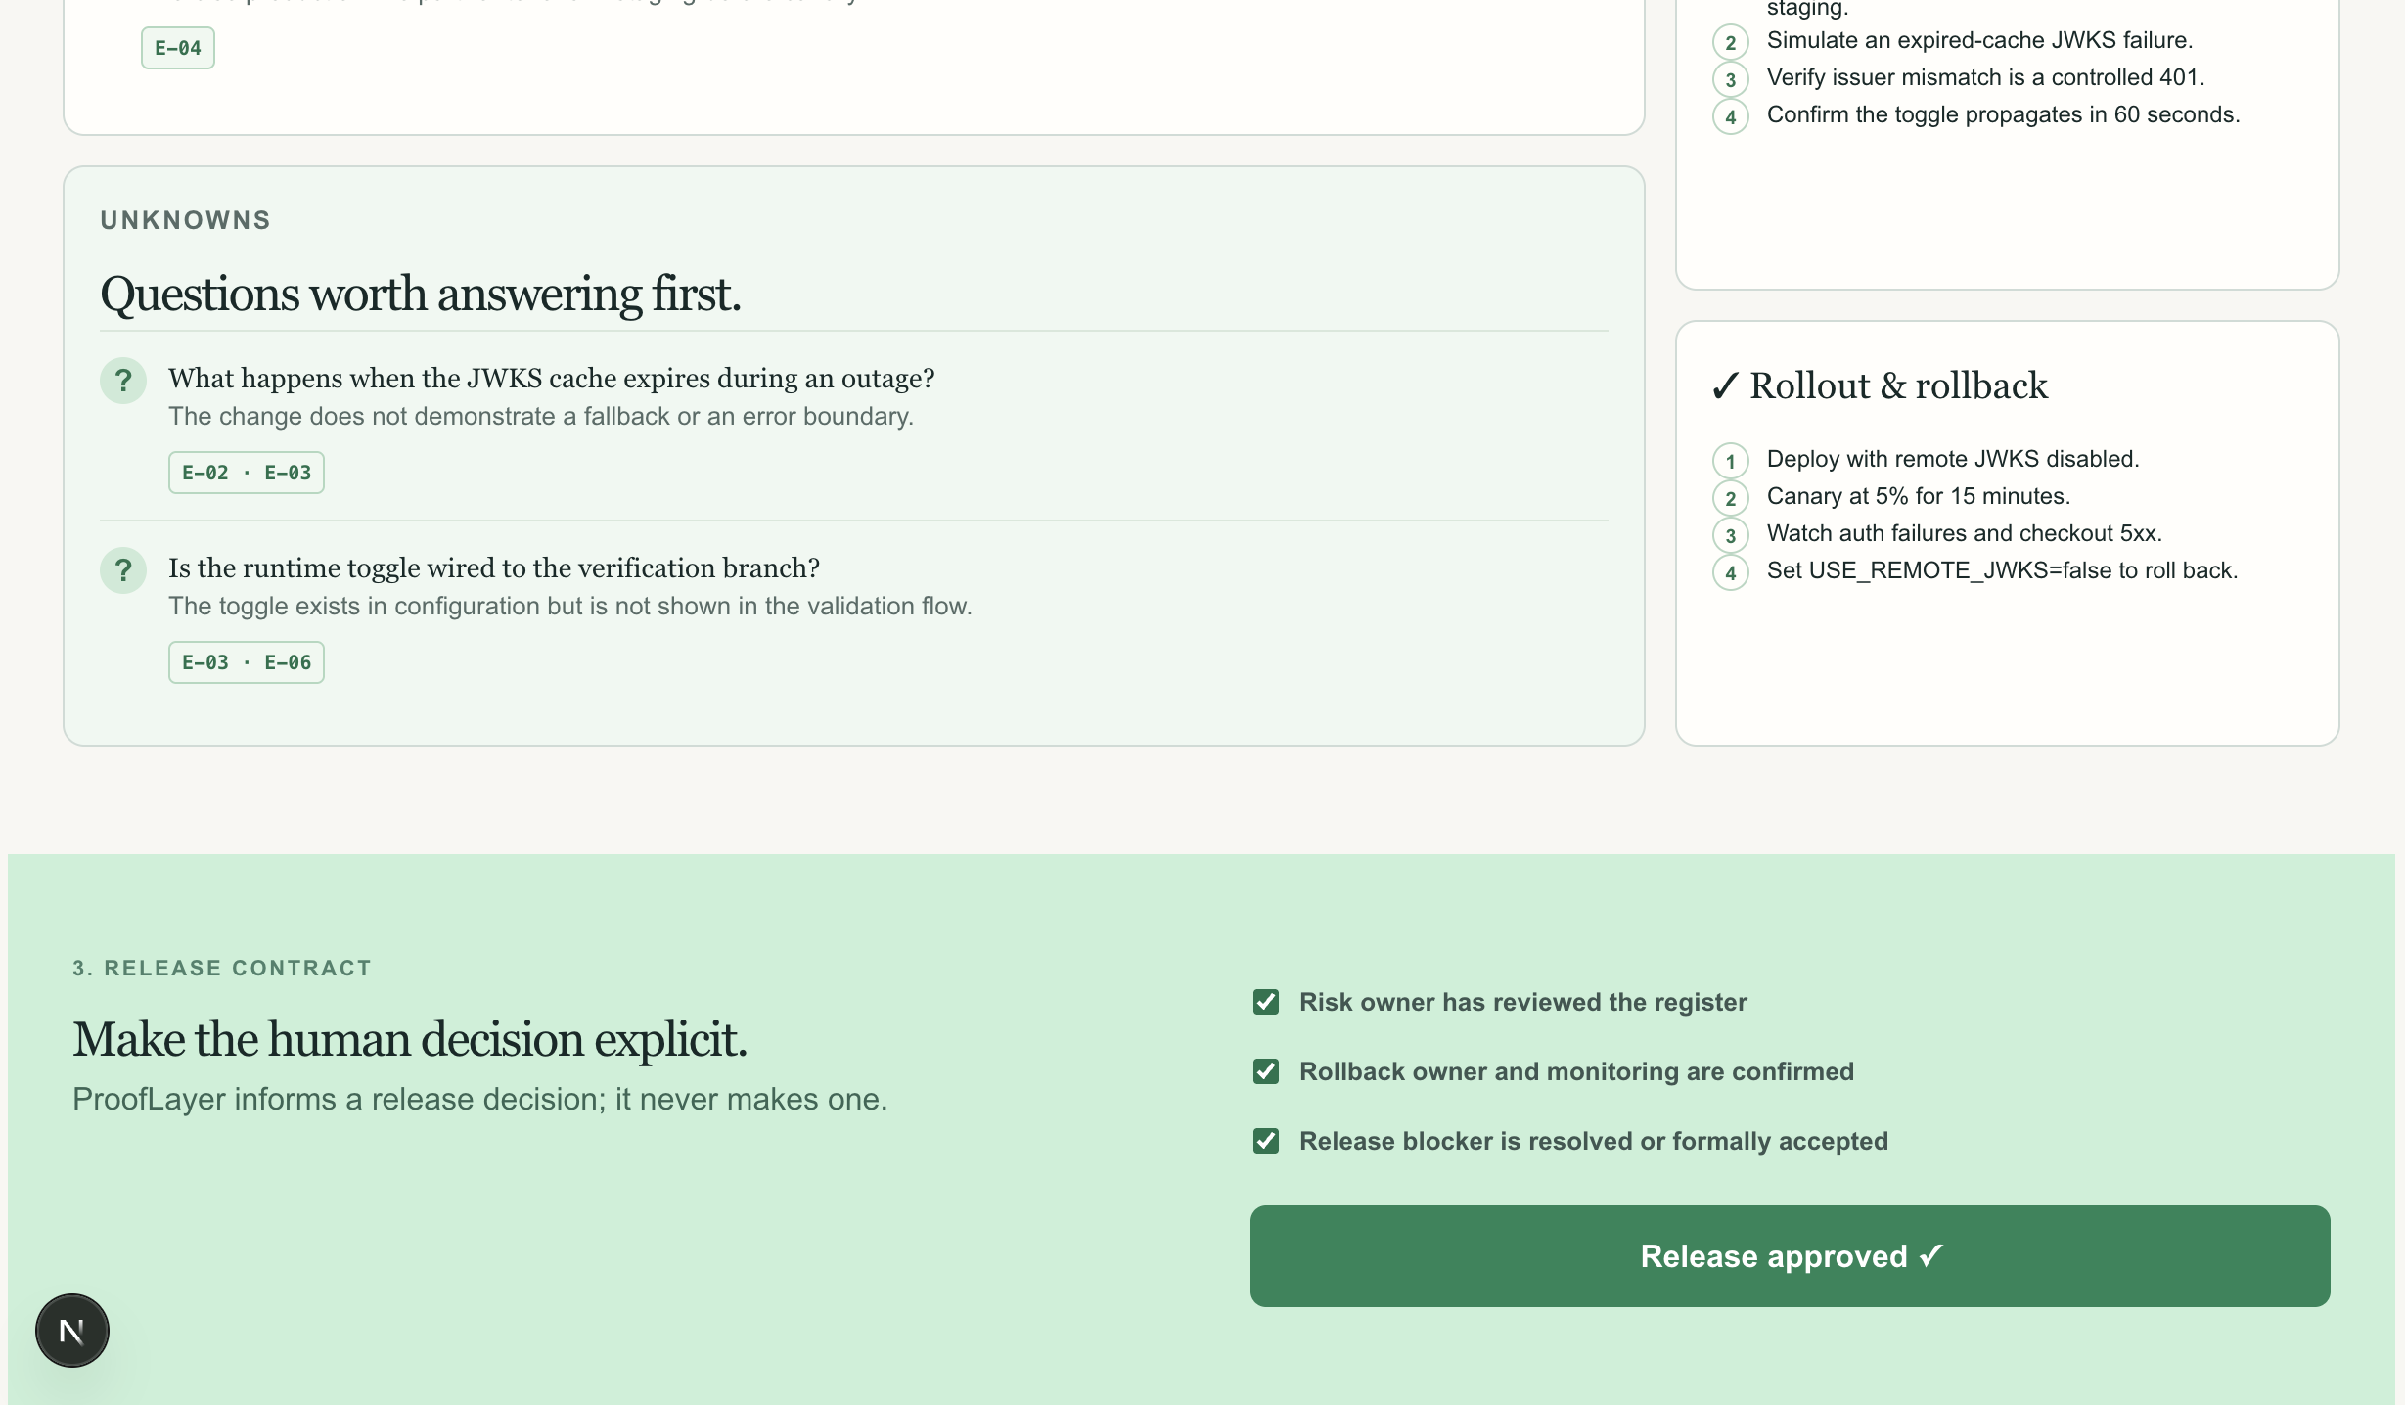Click step 2 badge beside expired-cache JWKS
2405x1405 pixels.
point(1730,42)
